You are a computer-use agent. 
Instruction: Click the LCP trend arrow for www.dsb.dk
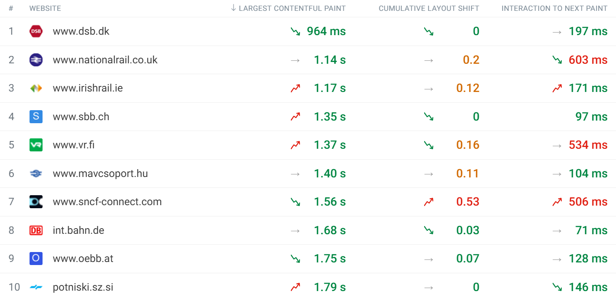(x=295, y=31)
